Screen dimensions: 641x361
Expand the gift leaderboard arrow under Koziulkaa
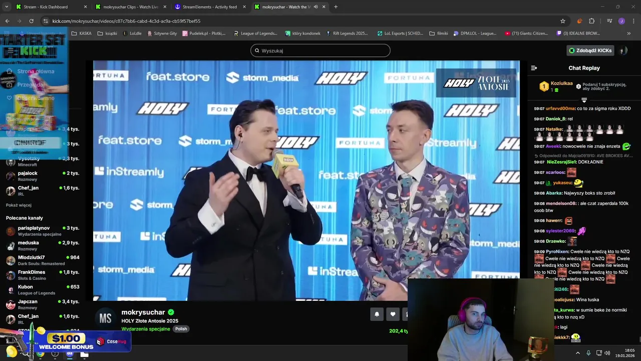point(584,100)
